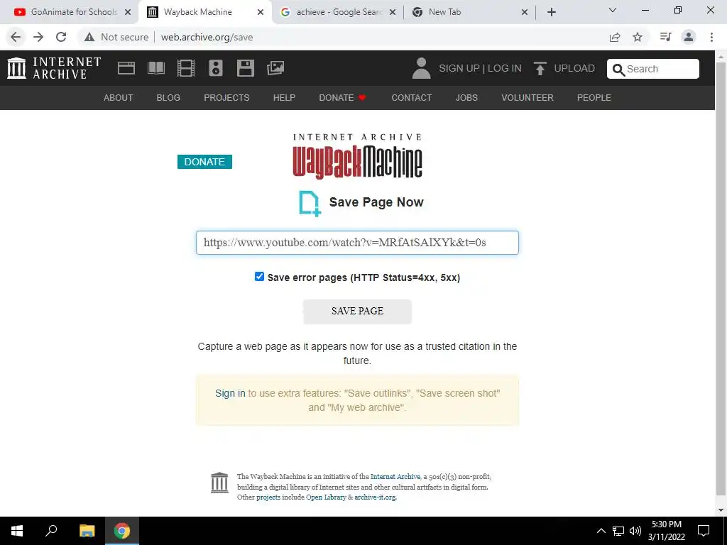Open the Internet Archive footer link

395,476
